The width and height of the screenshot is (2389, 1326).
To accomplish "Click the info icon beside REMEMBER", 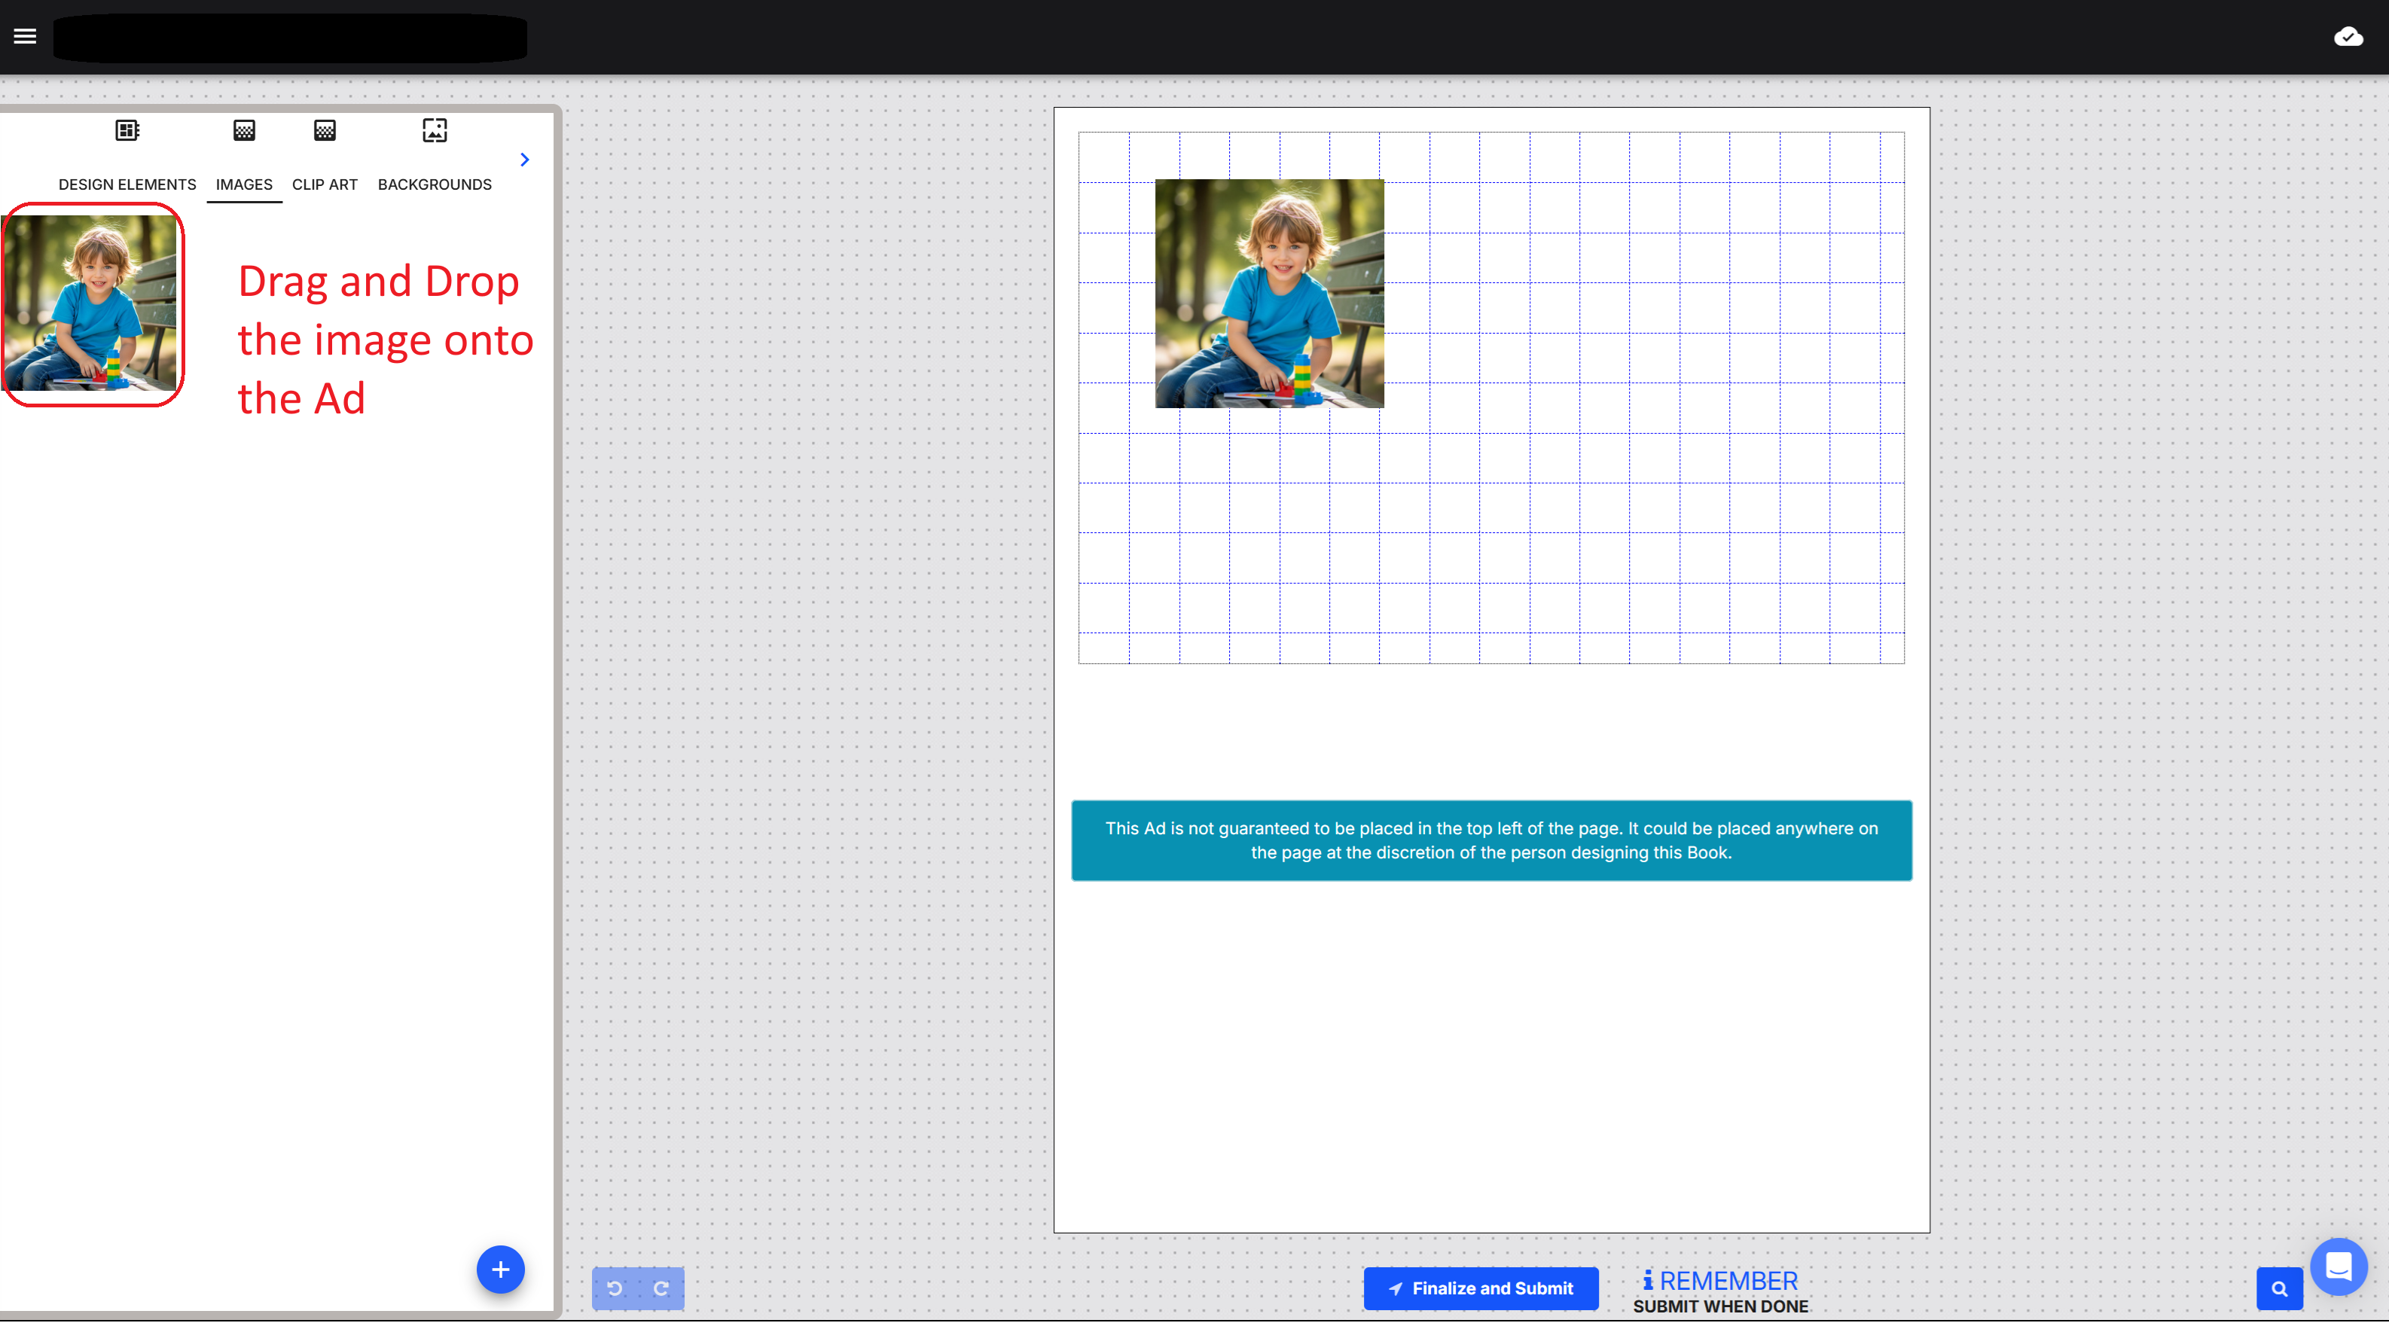I will point(1647,1281).
